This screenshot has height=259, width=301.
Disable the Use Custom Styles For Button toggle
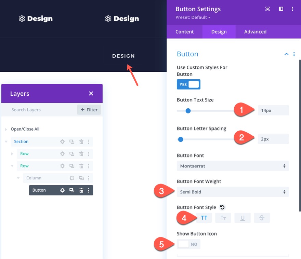tap(188, 84)
